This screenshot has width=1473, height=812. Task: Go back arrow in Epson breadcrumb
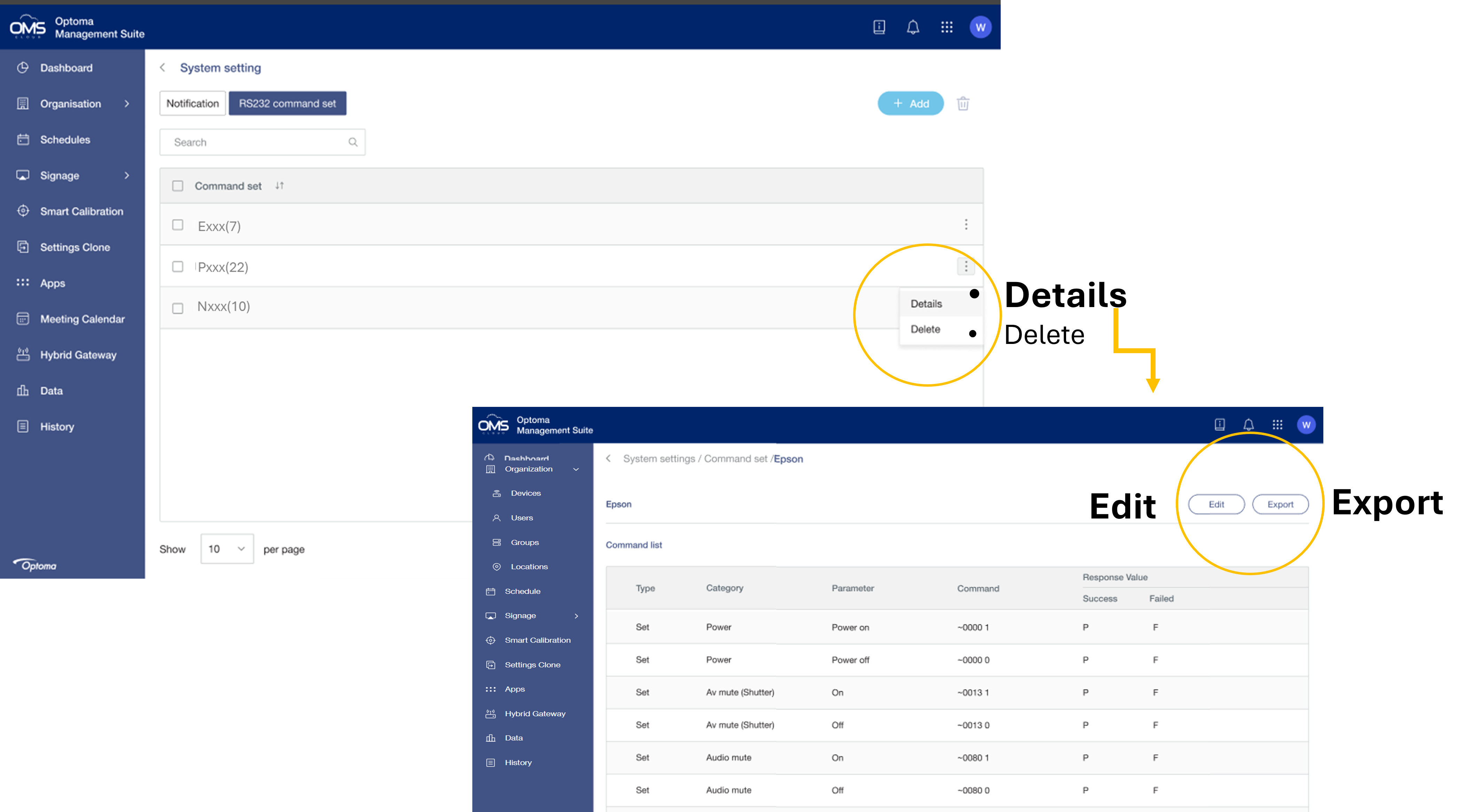608,458
